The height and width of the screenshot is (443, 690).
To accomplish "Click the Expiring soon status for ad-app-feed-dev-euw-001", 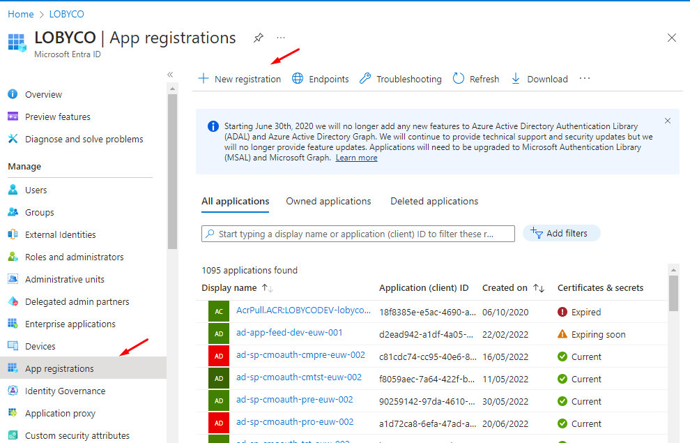I will click(592, 335).
